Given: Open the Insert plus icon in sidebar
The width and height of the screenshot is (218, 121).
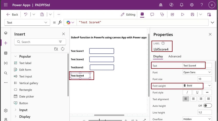Looking at the screenshot, I should click(x=6, y=43).
